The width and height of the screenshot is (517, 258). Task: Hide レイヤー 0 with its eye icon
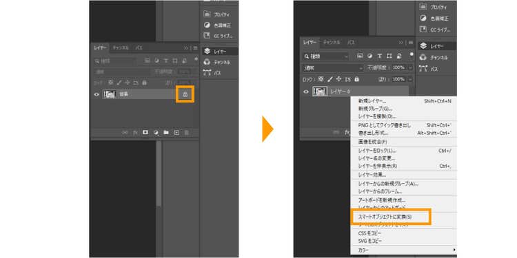[x=306, y=92]
